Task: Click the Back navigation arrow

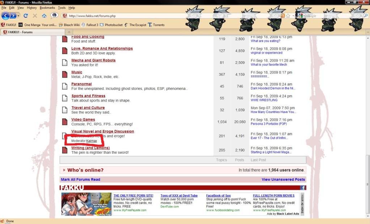Action: (x=6, y=16)
